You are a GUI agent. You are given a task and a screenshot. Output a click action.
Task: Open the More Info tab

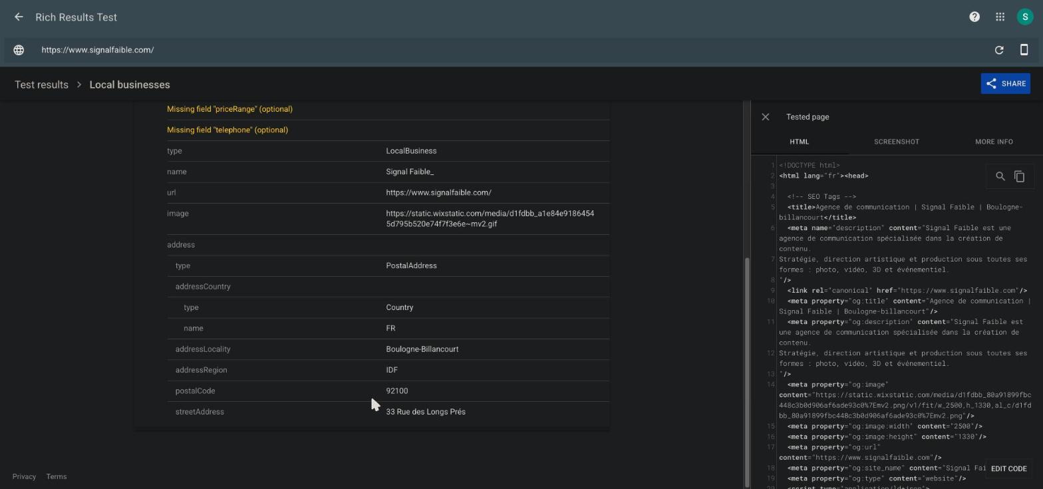[x=994, y=142]
